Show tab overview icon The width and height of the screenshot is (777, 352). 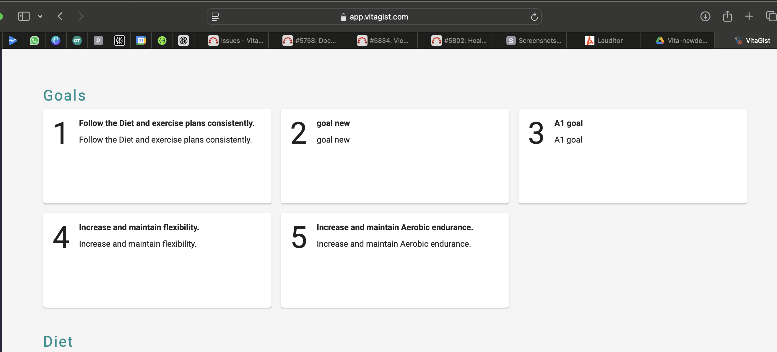(771, 16)
